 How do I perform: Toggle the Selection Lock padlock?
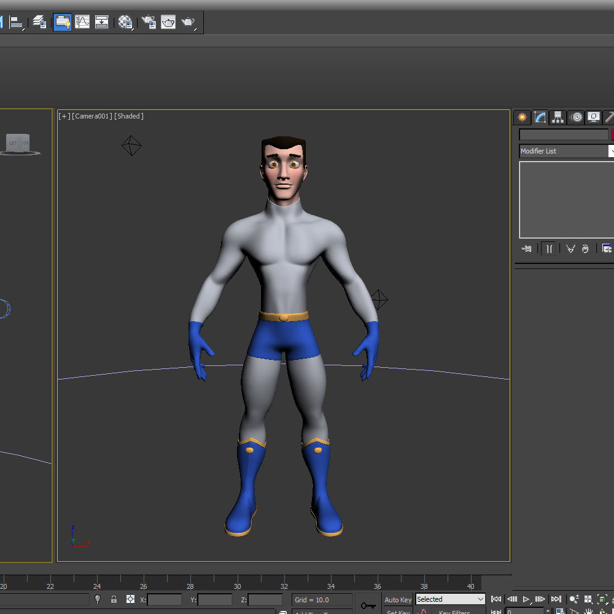click(x=114, y=599)
